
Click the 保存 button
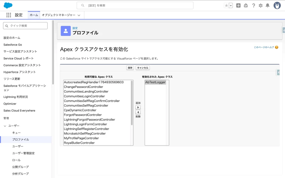pyautogui.click(x=130, y=68)
